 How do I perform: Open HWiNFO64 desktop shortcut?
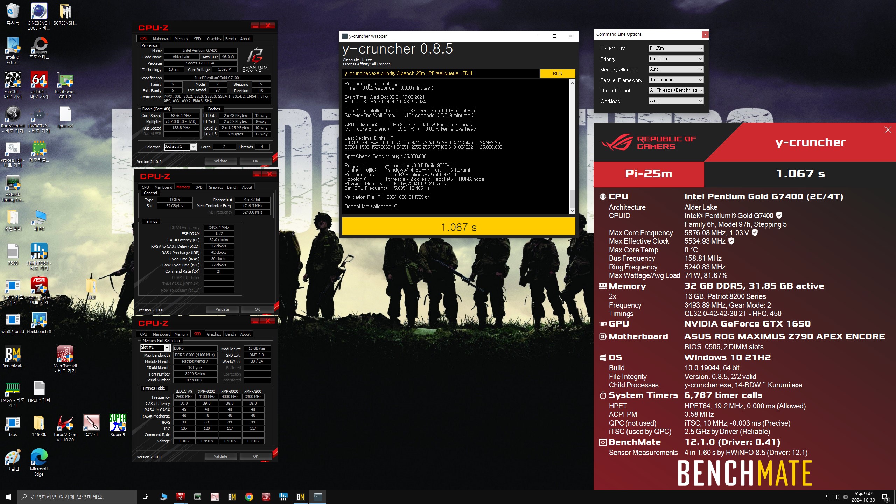coord(39,256)
